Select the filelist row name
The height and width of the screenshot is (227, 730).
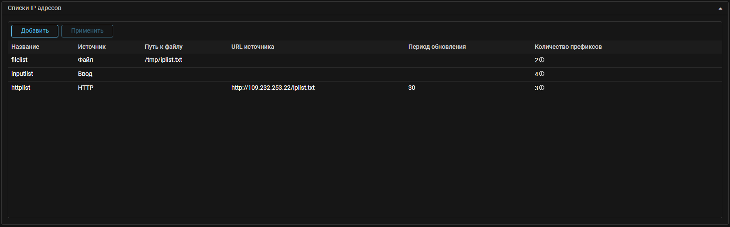pos(20,60)
